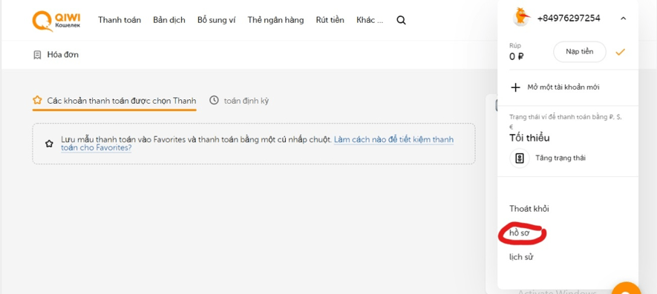Open Bản dịch menu item
657x294 pixels.
point(169,20)
